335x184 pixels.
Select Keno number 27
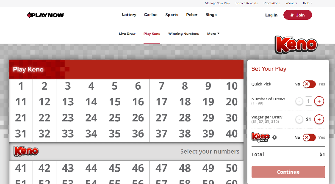[161, 118]
